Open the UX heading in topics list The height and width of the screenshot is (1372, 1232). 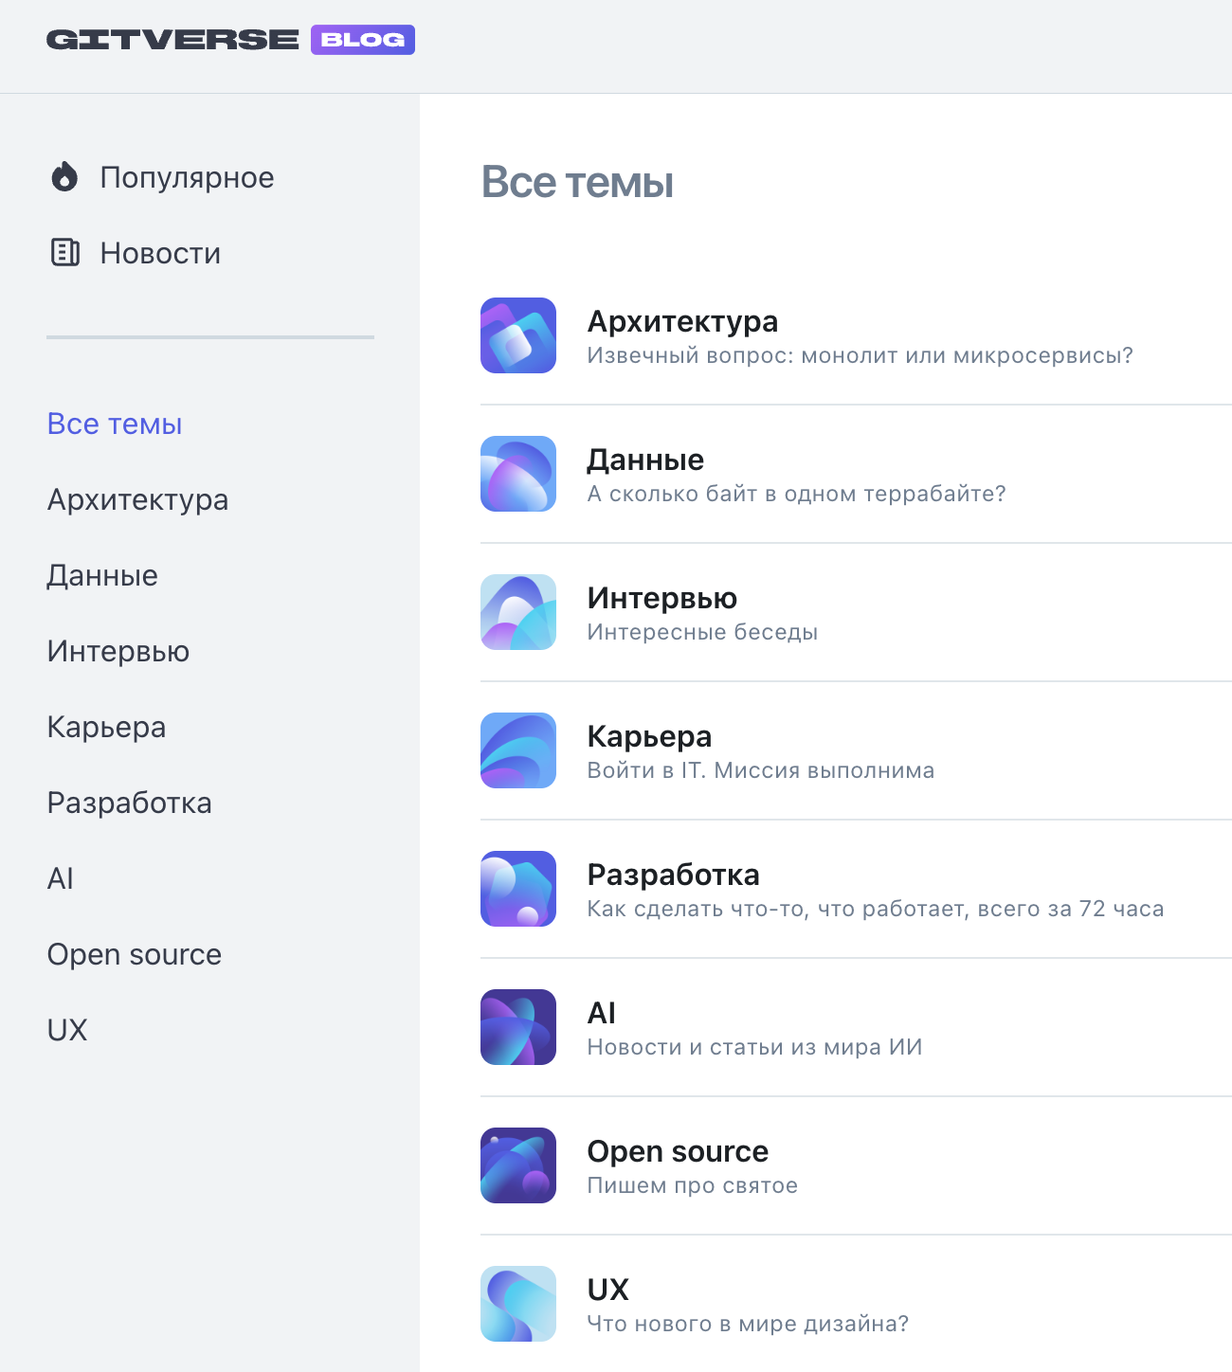point(608,1290)
